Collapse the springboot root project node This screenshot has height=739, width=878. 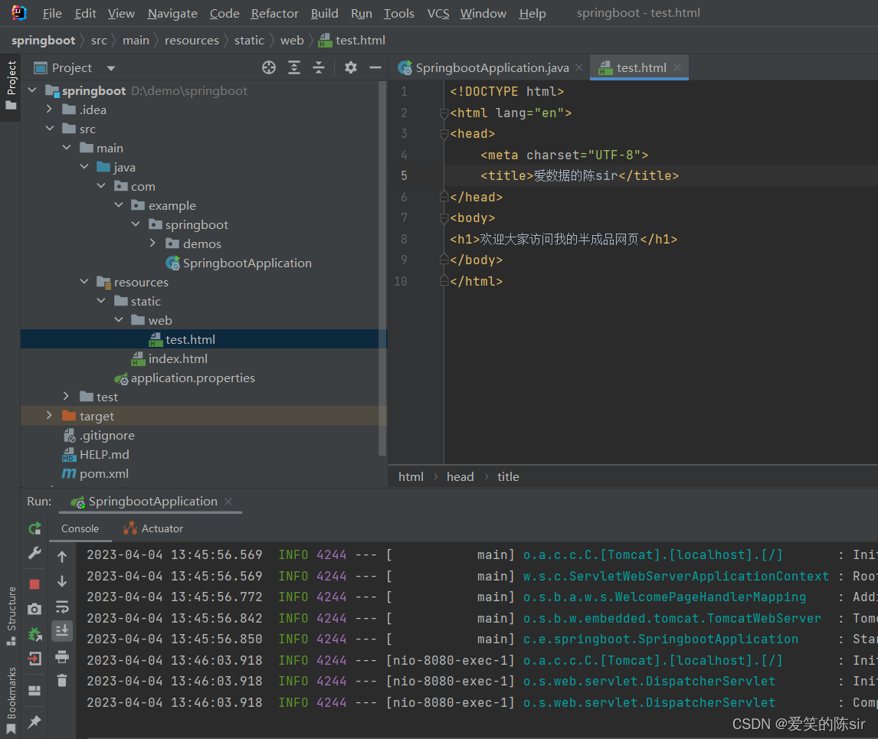click(32, 90)
